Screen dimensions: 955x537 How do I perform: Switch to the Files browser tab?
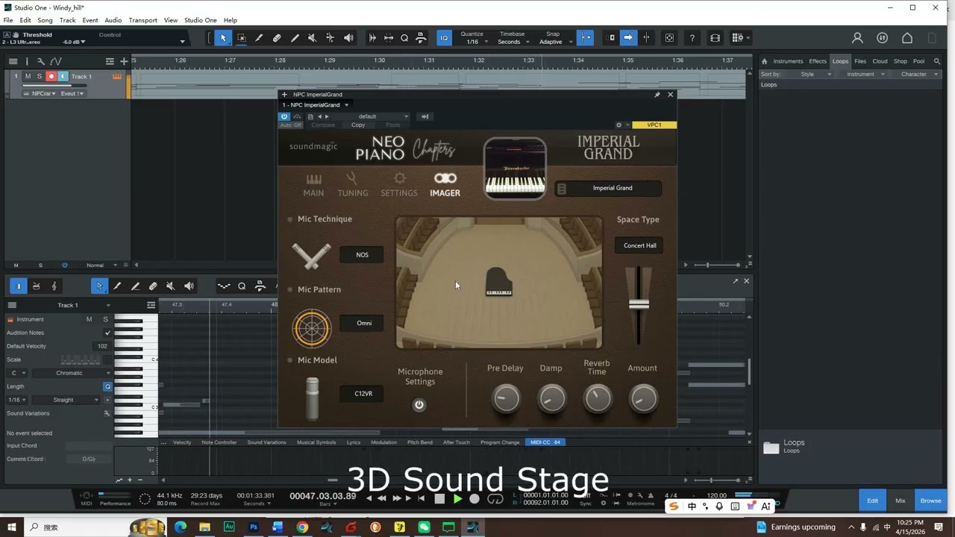(x=860, y=61)
